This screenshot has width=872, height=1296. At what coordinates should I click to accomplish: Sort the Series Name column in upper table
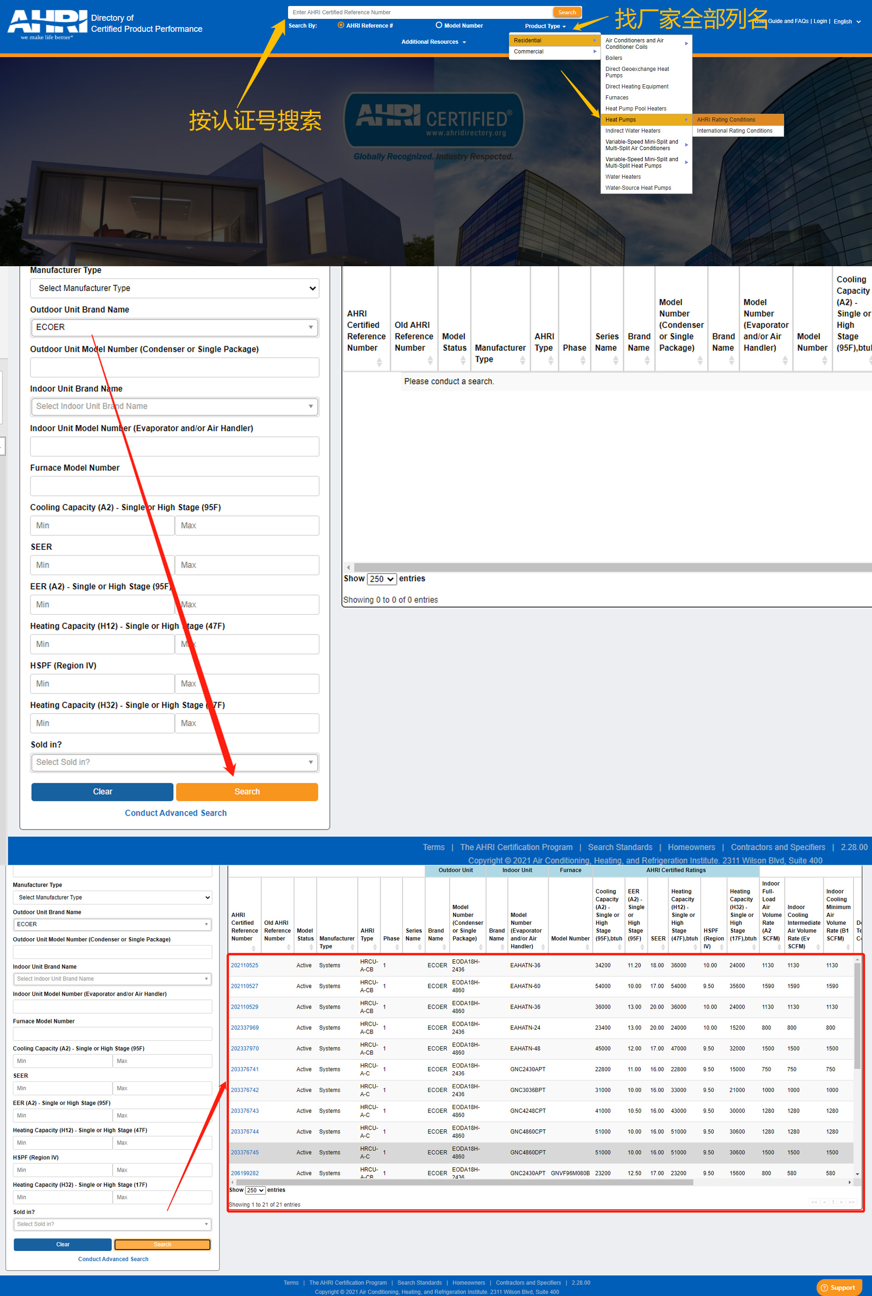pos(615,361)
